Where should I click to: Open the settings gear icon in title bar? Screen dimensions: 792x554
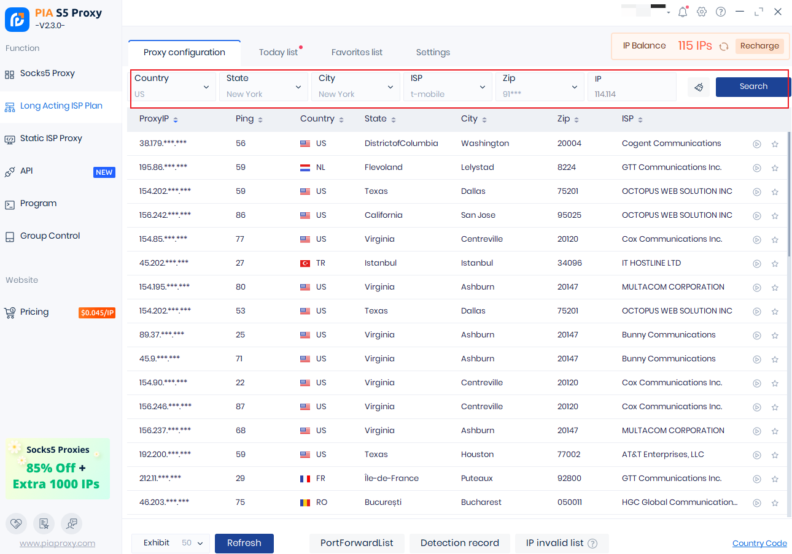click(702, 12)
